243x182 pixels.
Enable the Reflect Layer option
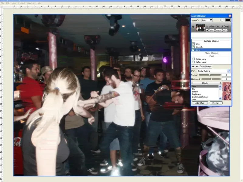pos(193,62)
